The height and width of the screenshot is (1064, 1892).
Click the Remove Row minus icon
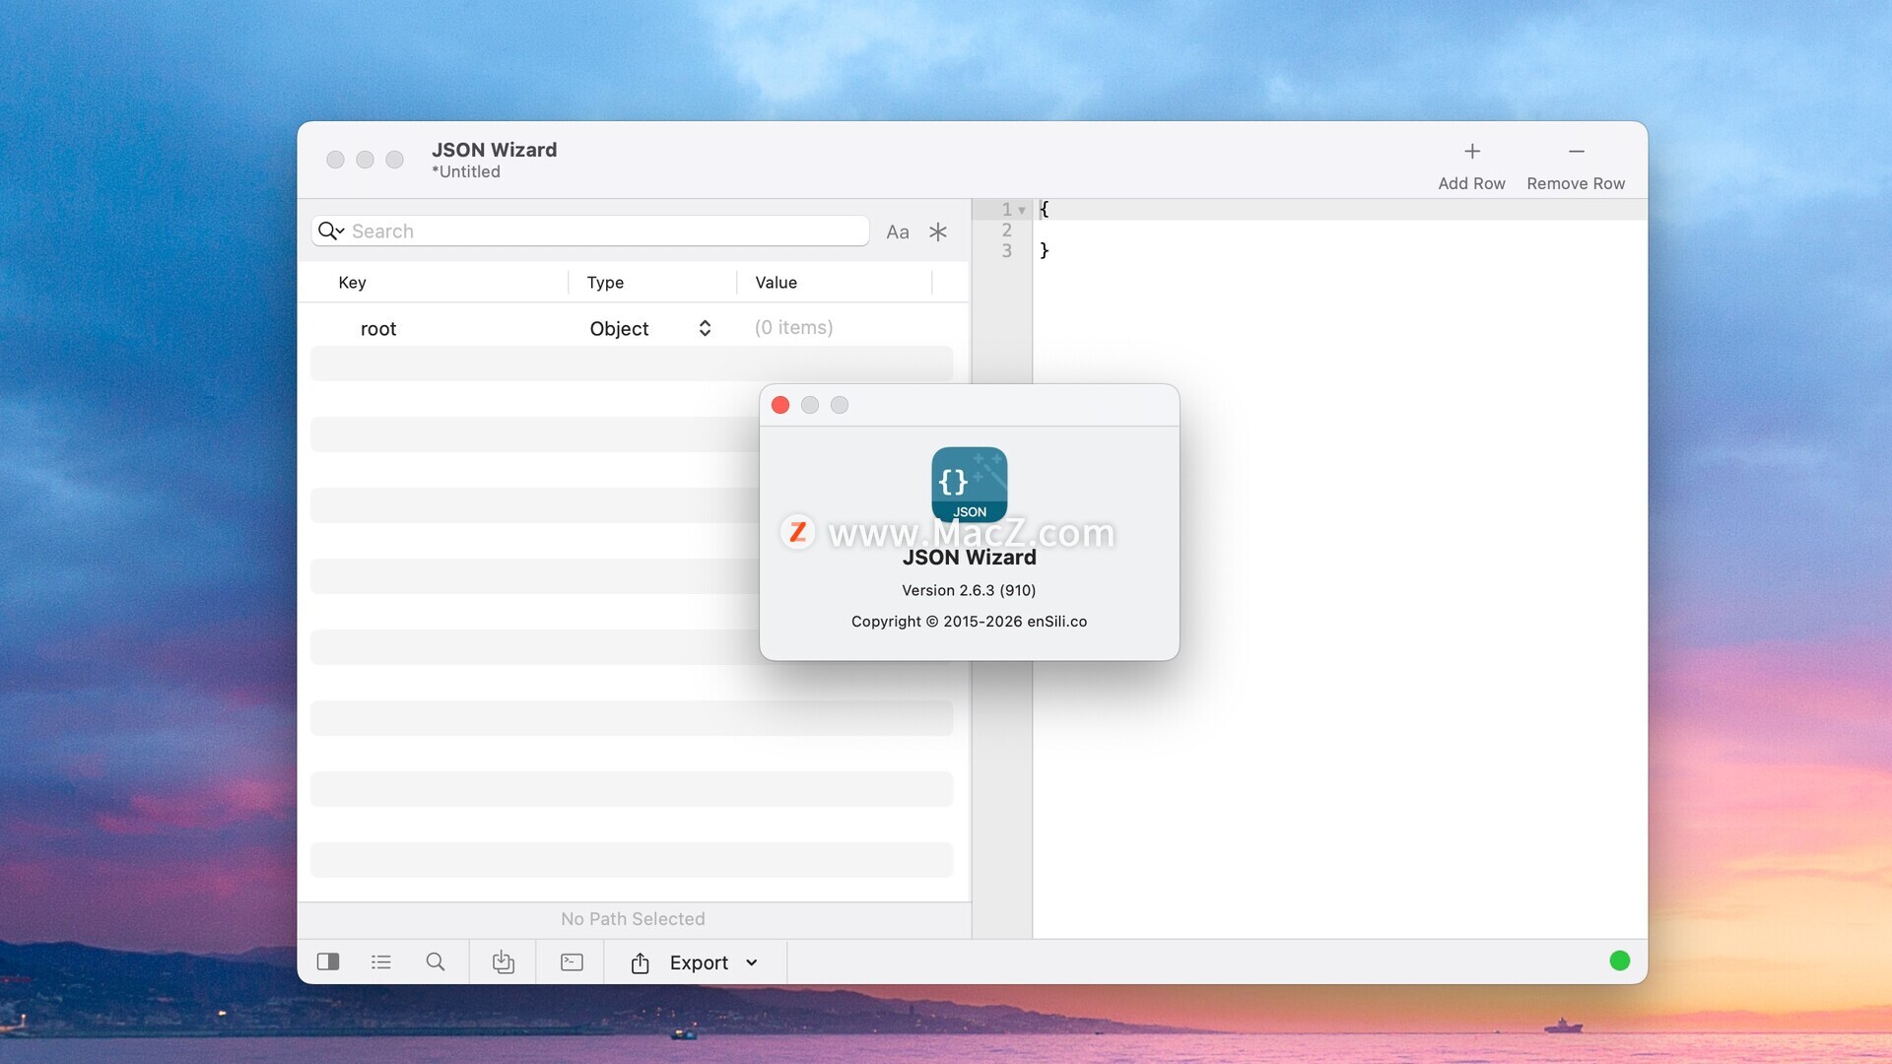[x=1576, y=152]
